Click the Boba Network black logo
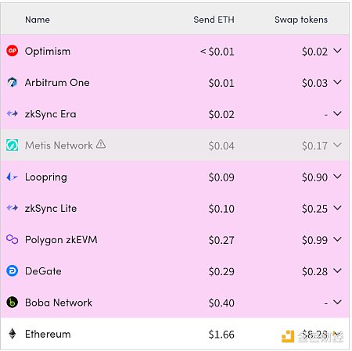Image resolution: width=352 pixels, height=351 pixels. (x=12, y=303)
